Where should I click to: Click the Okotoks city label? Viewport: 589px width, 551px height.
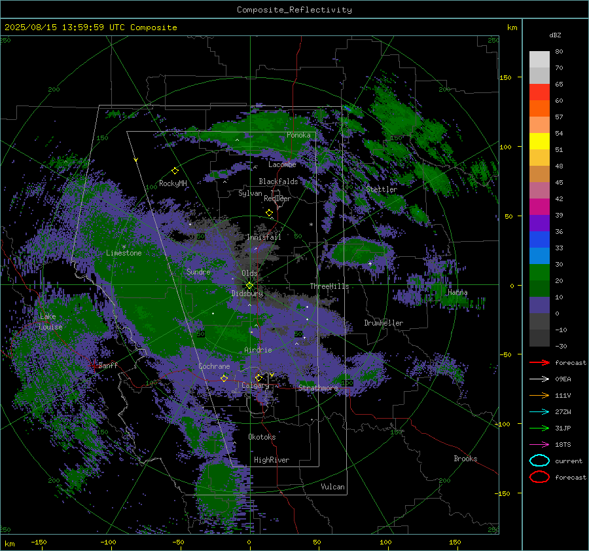(262, 437)
